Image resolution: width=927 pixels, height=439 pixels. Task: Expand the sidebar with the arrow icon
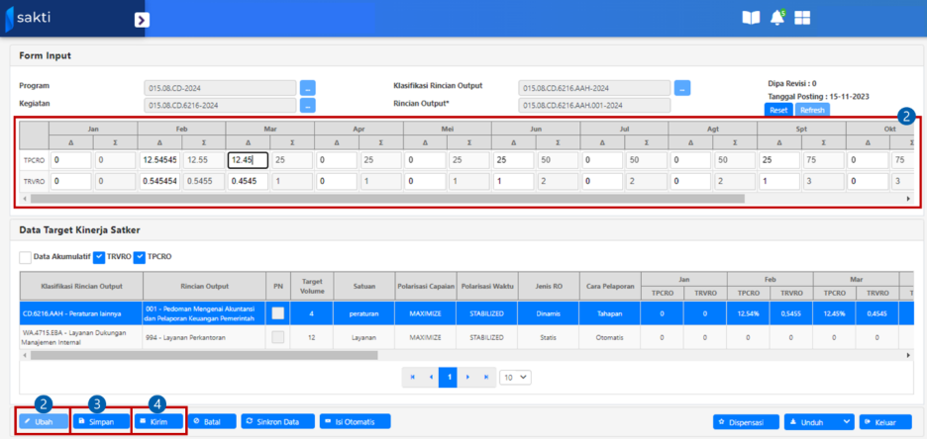(x=142, y=20)
